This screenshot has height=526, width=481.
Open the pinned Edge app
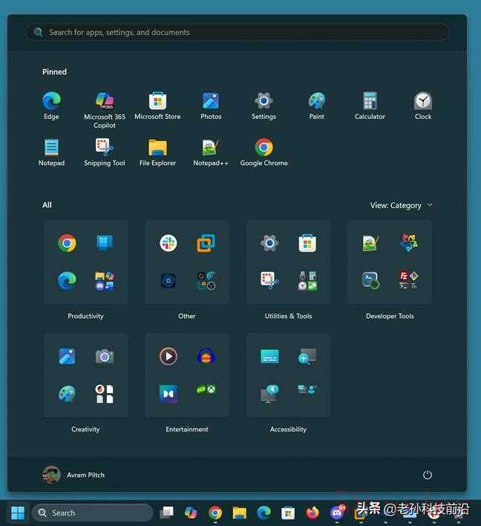click(x=51, y=106)
